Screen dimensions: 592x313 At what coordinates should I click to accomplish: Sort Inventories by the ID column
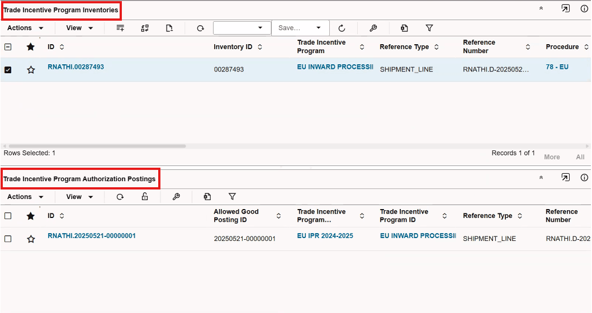[62, 47]
